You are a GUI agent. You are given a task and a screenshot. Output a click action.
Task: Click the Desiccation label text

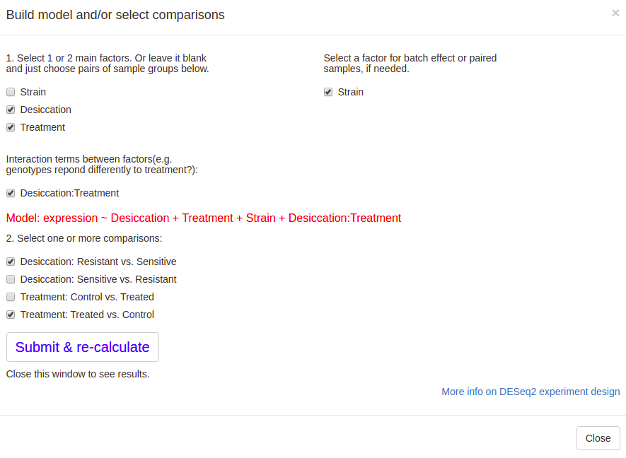tap(45, 110)
